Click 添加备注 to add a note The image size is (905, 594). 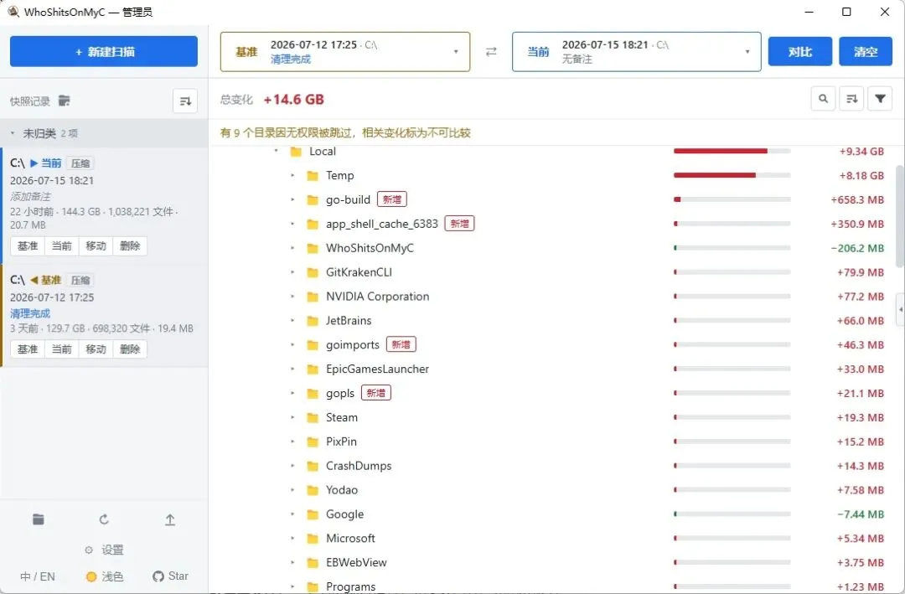click(30, 196)
